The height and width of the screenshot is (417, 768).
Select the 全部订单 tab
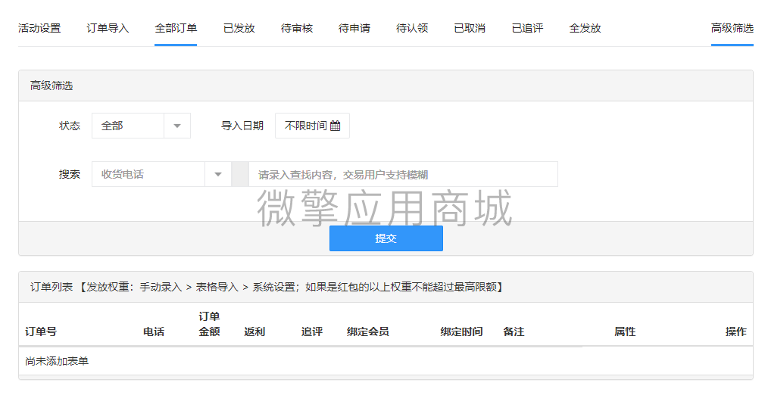pyautogui.click(x=176, y=29)
